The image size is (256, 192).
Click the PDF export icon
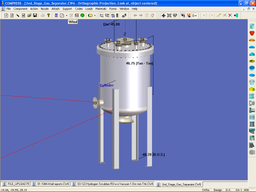pyautogui.click(x=62, y=15)
